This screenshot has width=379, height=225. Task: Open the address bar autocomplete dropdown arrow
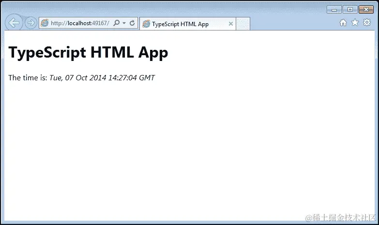[x=124, y=23]
